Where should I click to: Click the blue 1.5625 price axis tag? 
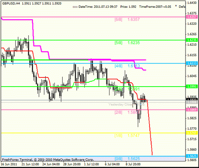[x=192, y=156]
